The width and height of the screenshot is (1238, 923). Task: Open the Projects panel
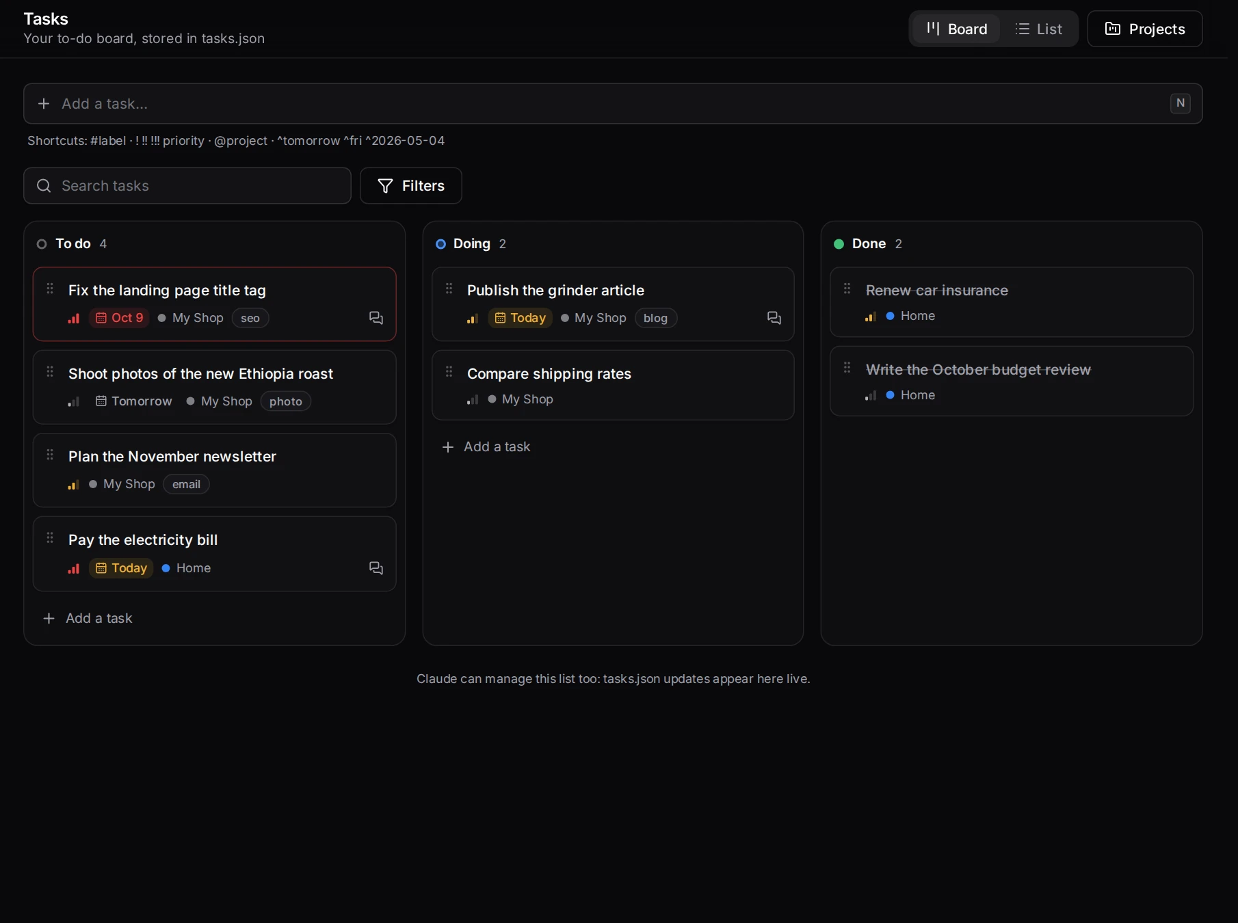1145,29
